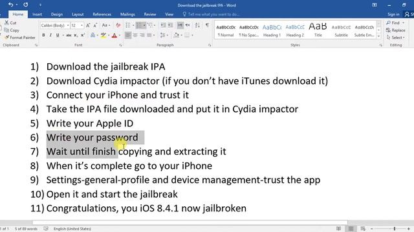This screenshot has height=232, width=414.
Task: Toggle bulleted list
Action: point(128,25)
